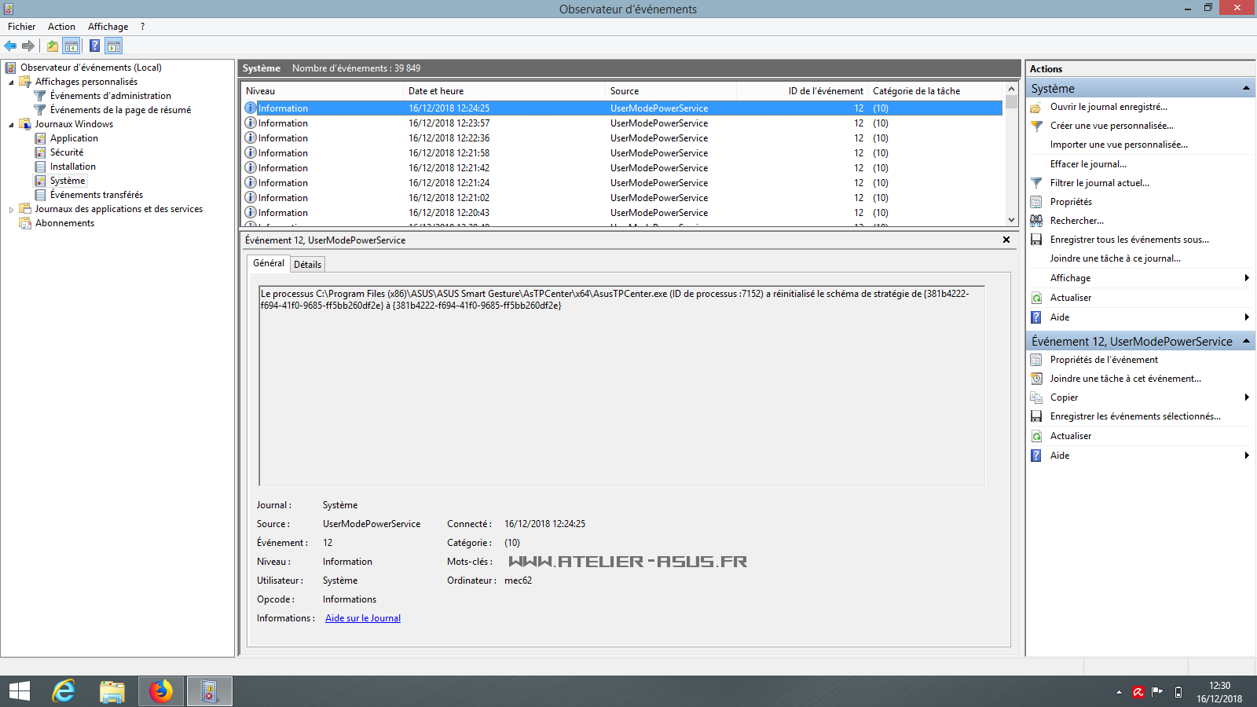Select the Sécurité log in the tree
1257x707 pixels.
pos(67,152)
